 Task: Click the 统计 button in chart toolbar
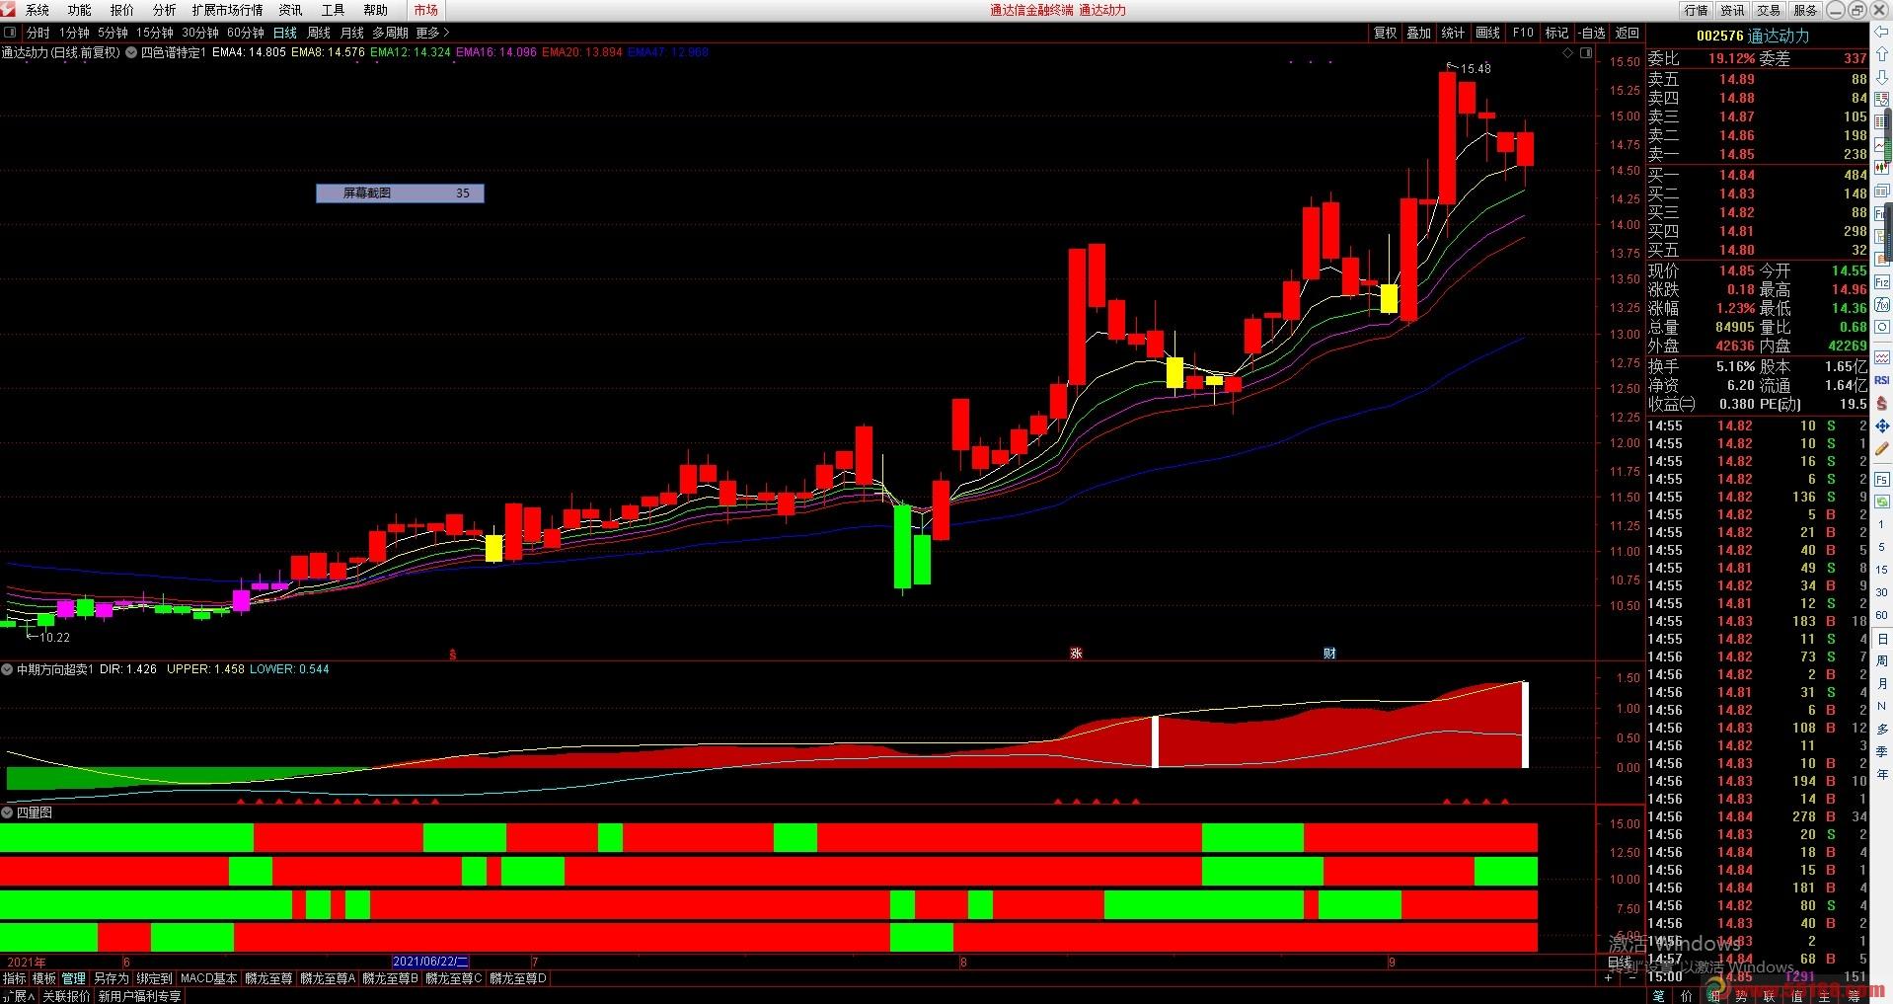tap(1453, 33)
